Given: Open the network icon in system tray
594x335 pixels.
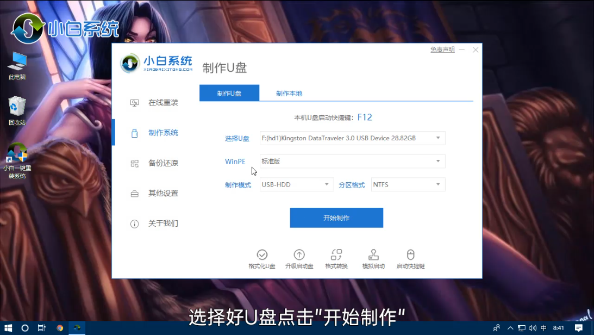Looking at the screenshot, I should click(x=522, y=328).
